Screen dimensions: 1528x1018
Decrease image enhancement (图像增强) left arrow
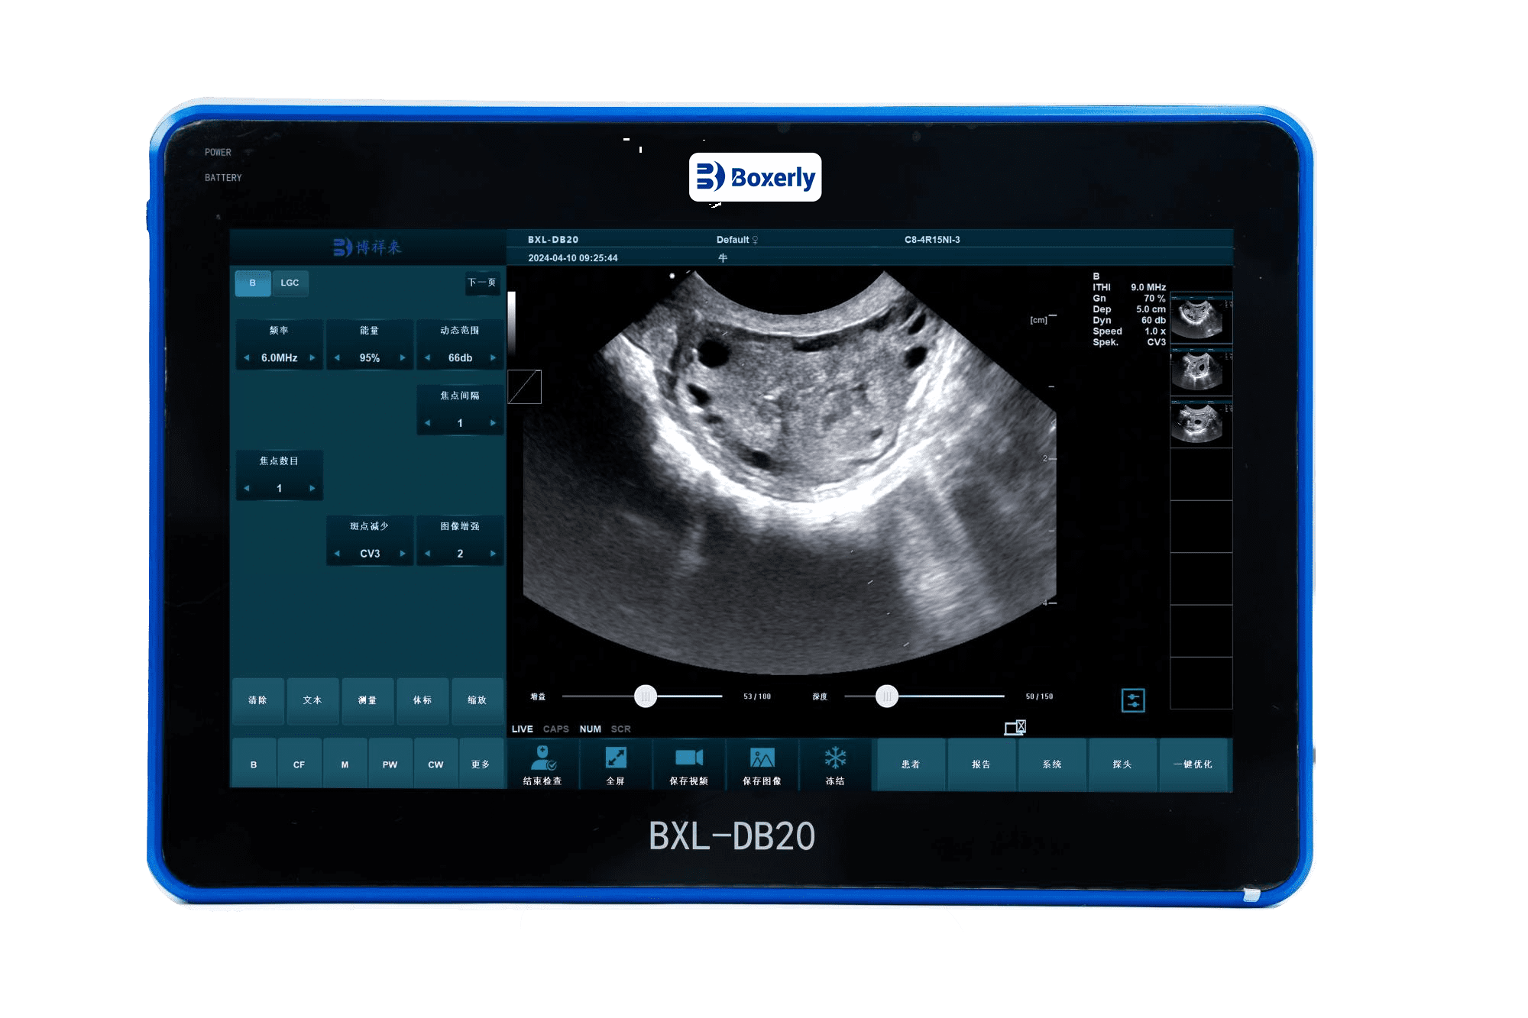(427, 554)
